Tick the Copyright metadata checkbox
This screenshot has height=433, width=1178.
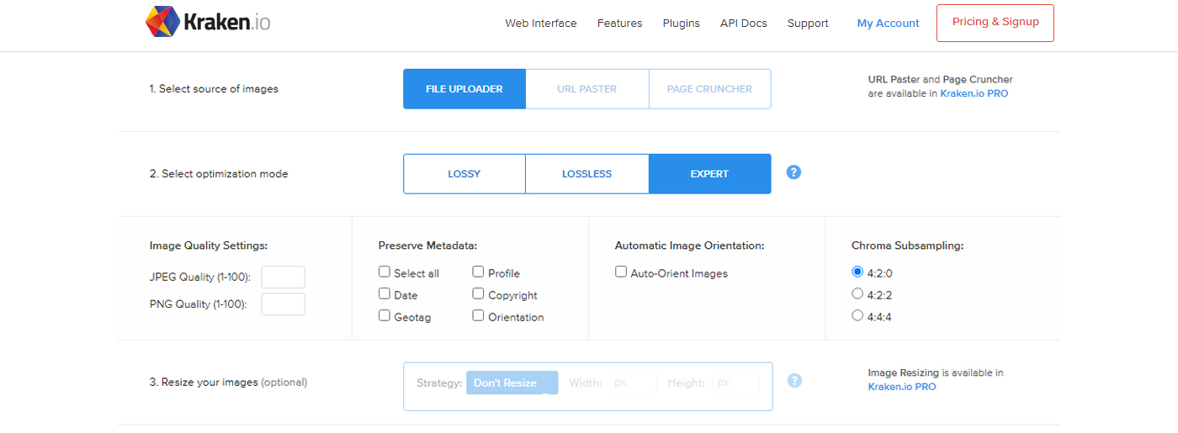point(478,294)
